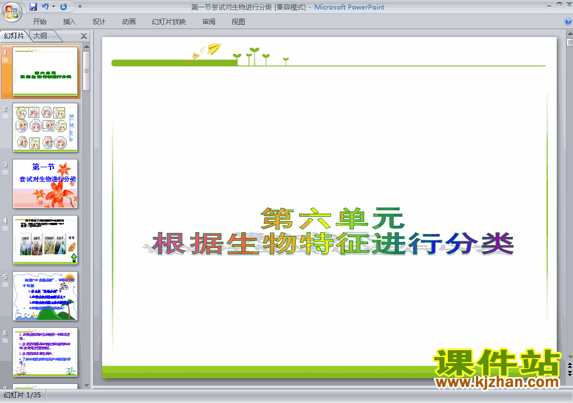Screen dimensions: 573x403
Task: Open slide 6 thumbnail with purple text
Action: pos(45,352)
